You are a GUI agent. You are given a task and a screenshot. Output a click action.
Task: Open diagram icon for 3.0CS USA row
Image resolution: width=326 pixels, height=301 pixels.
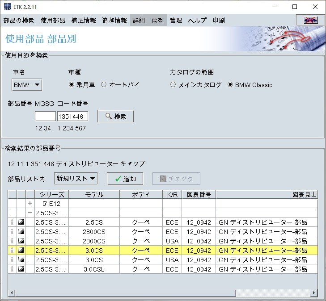click(x=21, y=259)
